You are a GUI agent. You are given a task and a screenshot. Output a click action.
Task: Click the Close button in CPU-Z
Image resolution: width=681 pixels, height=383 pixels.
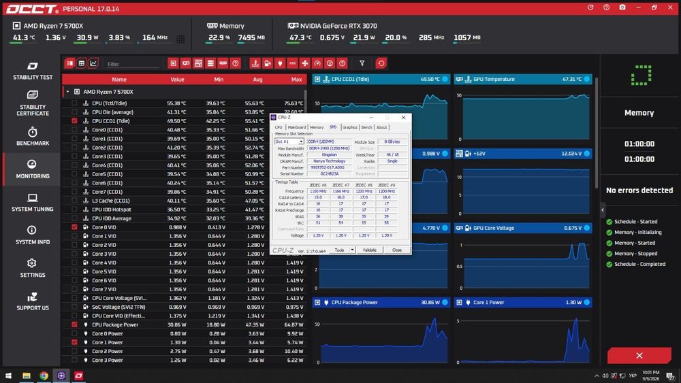click(x=397, y=250)
